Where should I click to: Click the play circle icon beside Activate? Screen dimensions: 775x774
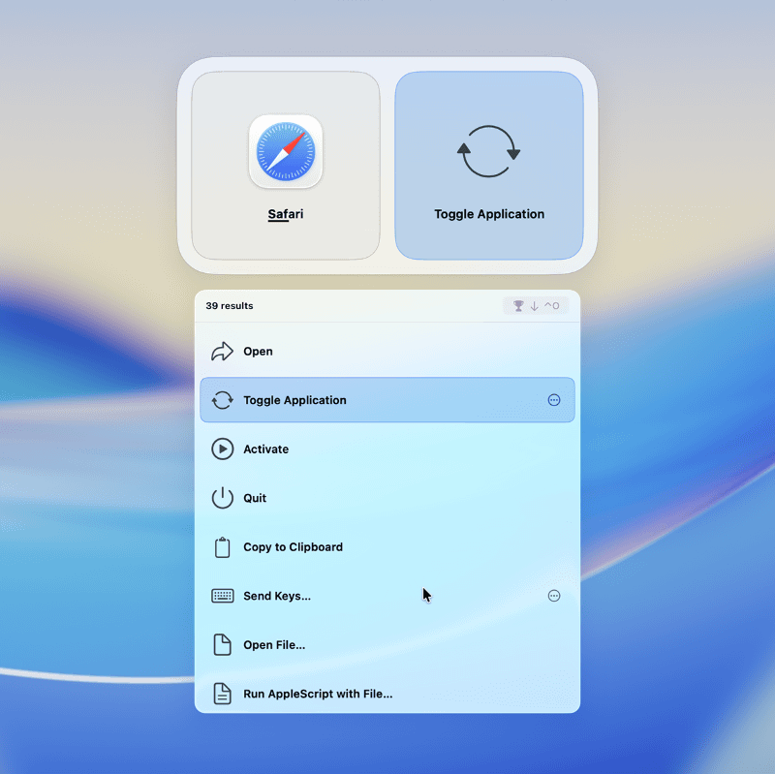coord(223,449)
